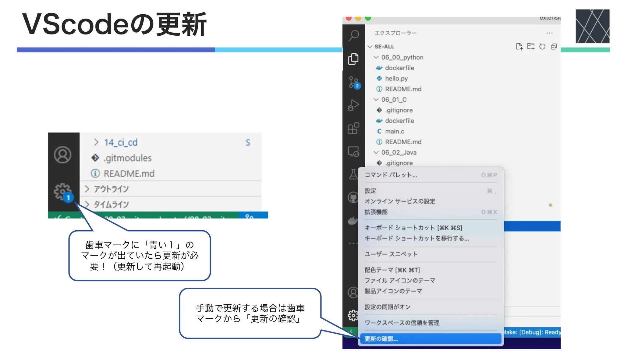This screenshot has height=351, width=624.
Task: Open hello.py file
Action: (396, 79)
